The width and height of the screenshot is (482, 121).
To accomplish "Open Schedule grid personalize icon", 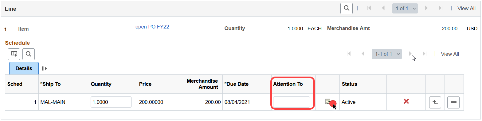I will point(14,54).
